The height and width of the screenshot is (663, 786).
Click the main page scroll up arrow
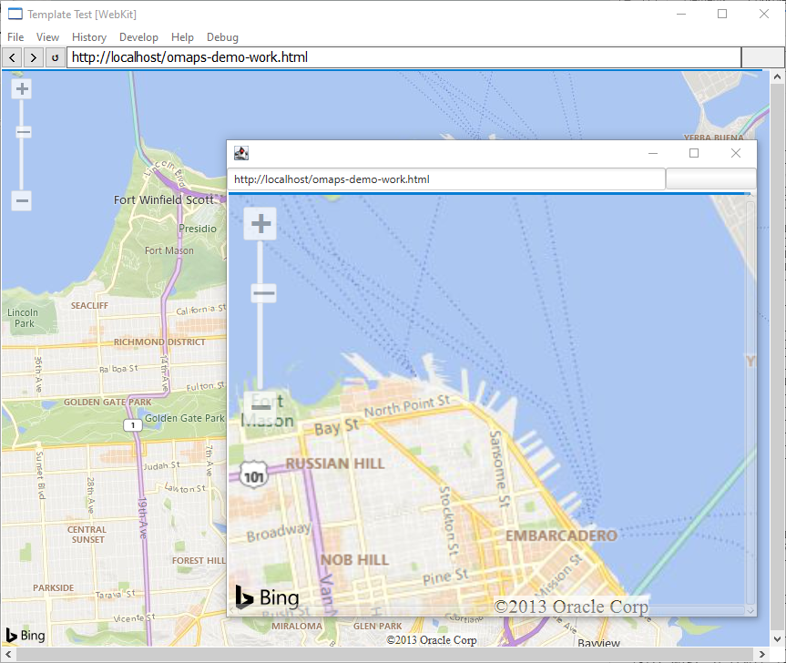[777, 76]
